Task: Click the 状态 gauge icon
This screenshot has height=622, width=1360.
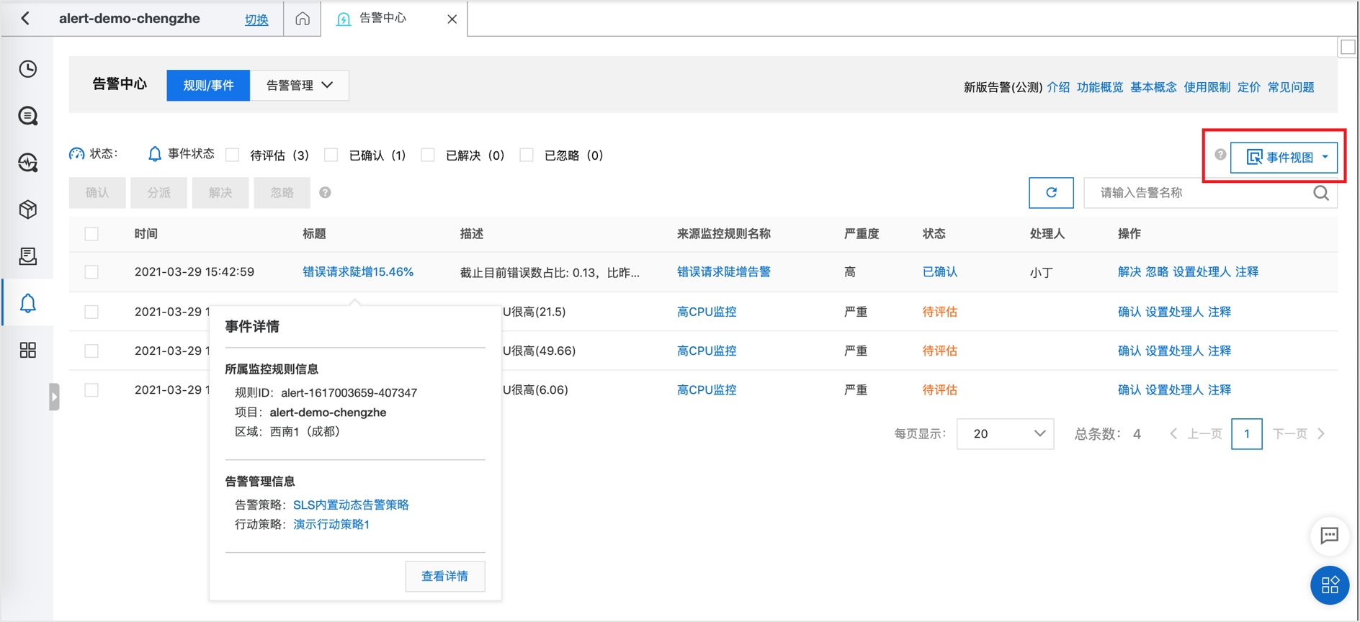Action: 76,154
